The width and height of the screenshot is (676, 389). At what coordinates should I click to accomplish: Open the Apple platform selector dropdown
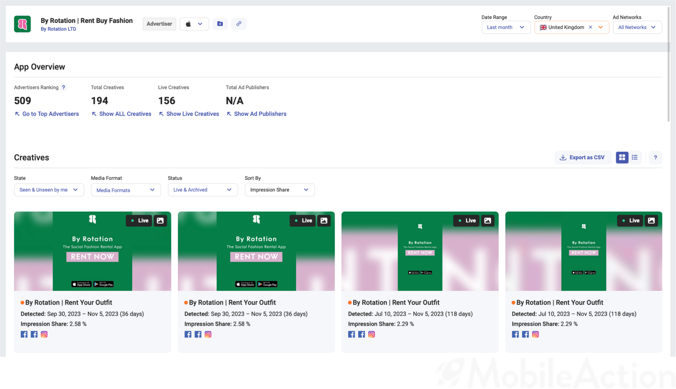(x=194, y=24)
